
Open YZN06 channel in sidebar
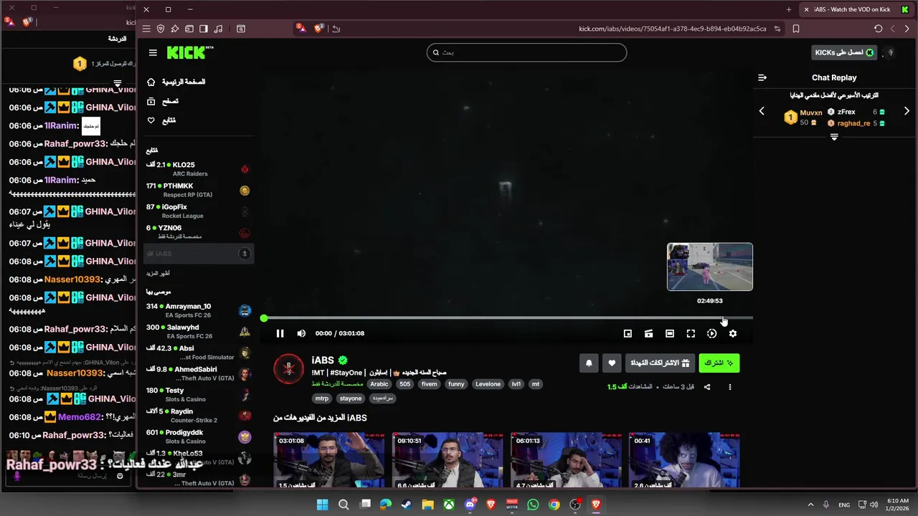[x=199, y=231]
